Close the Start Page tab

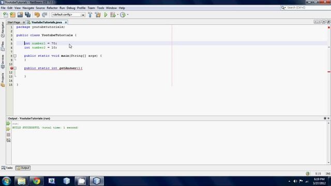pyautogui.click(x=24, y=22)
